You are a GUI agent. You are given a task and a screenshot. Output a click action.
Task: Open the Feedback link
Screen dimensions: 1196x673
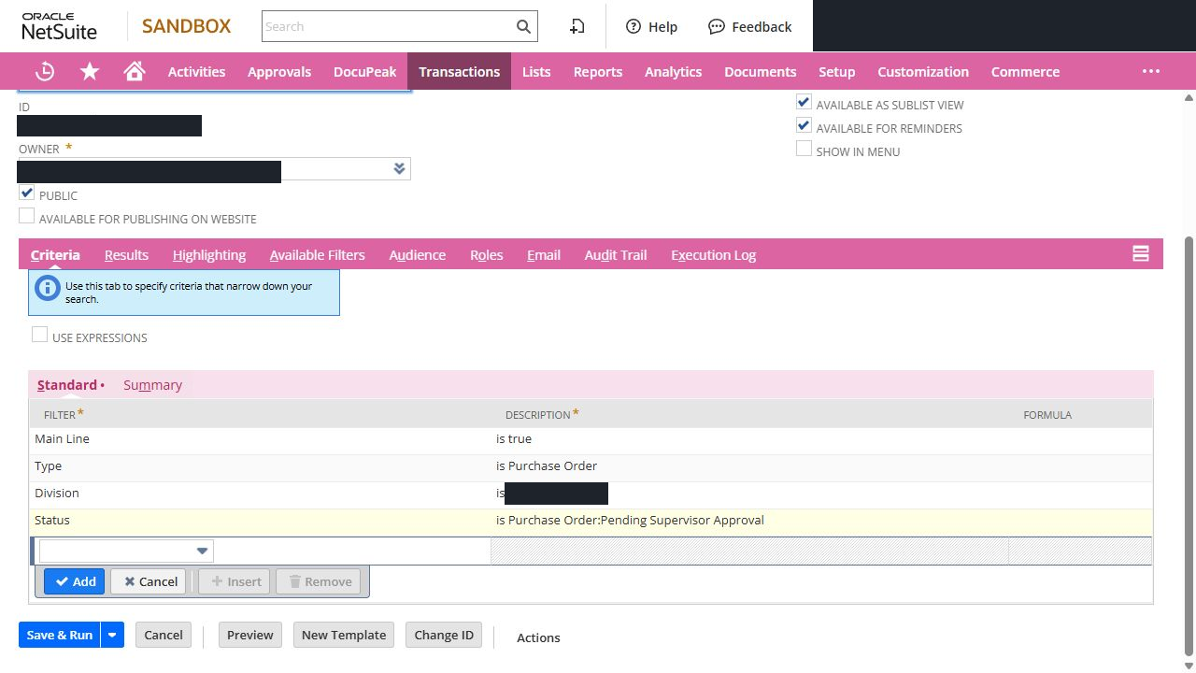click(x=749, y=26)
